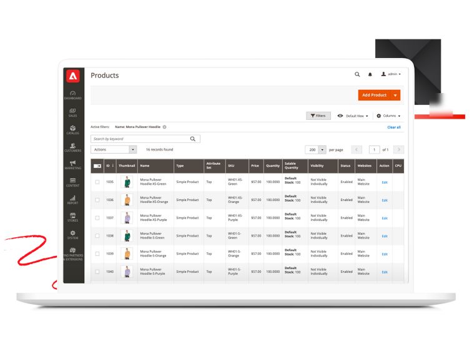Sort by the Price column header
Viewport: 472px width, 354px height.
coord(256,165)
